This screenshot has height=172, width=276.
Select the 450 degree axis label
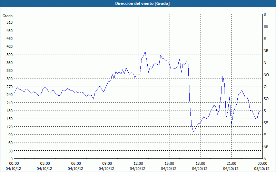click(x=10, y=39)
